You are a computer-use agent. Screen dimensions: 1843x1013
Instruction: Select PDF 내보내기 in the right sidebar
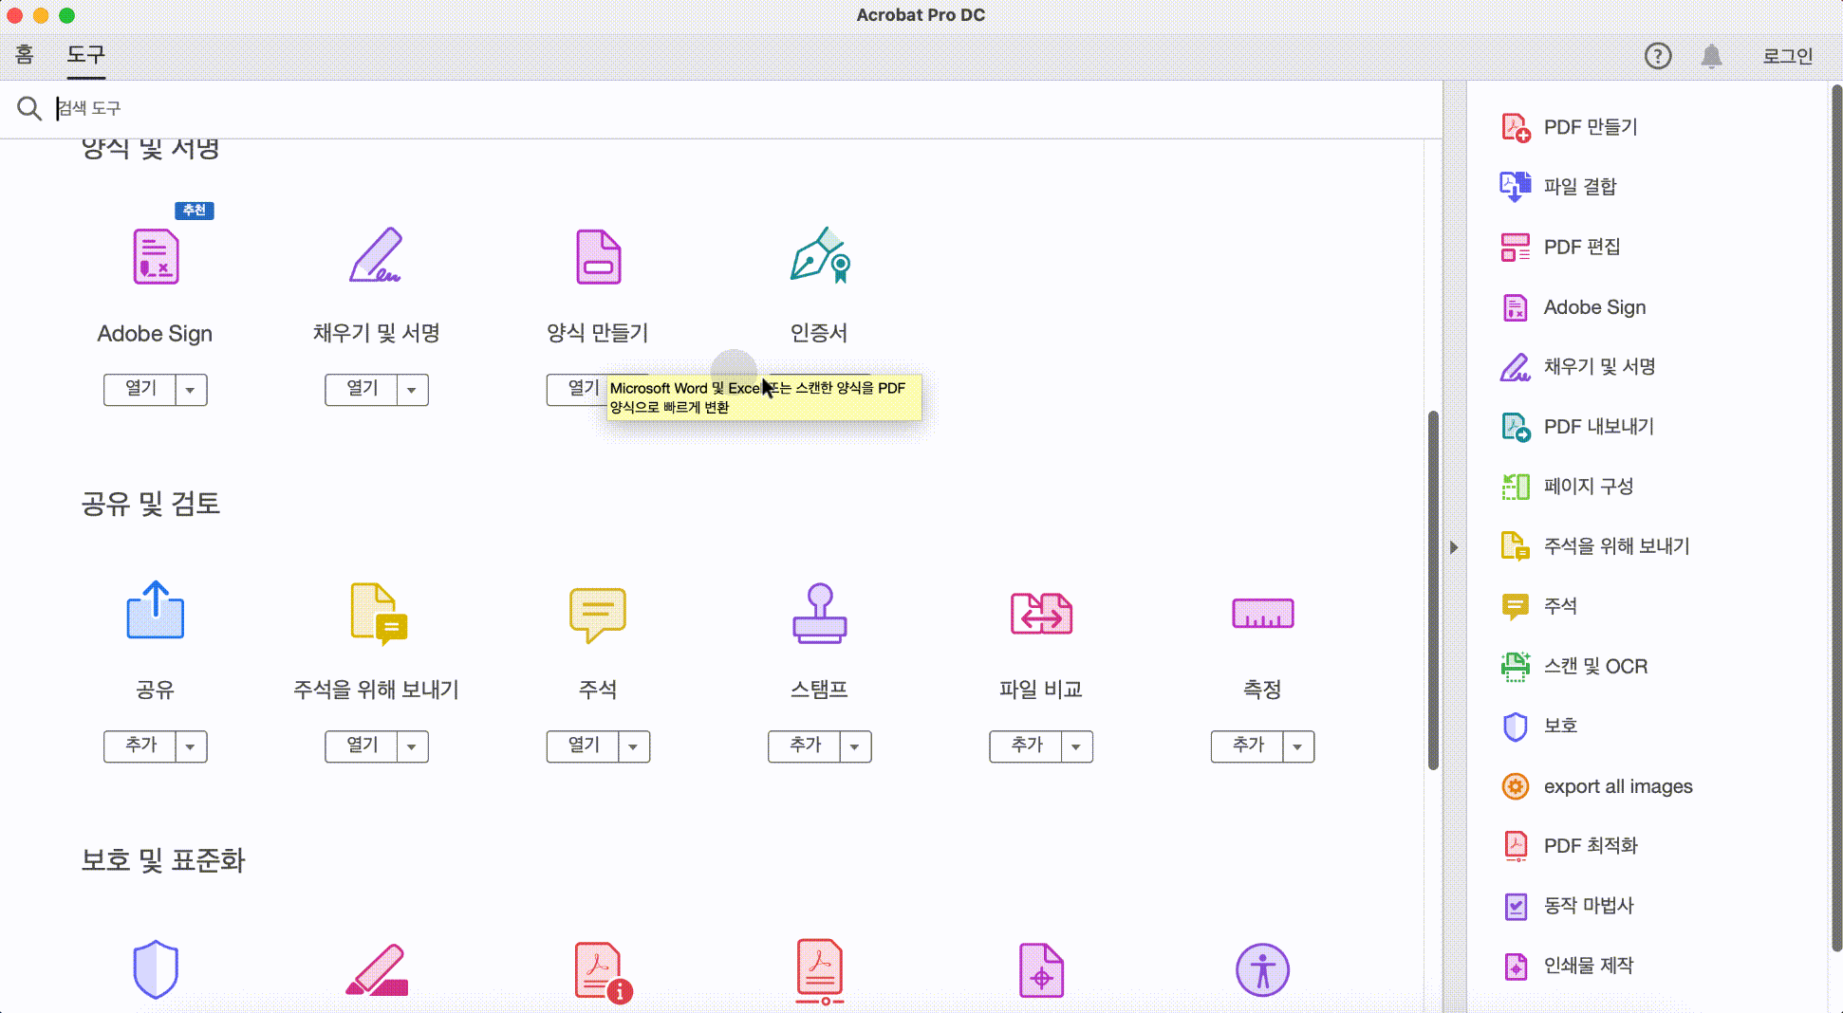click(1577, 427)
